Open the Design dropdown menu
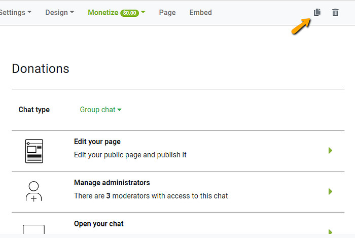This screenshot has height=238, width=355. coord(59,12)
